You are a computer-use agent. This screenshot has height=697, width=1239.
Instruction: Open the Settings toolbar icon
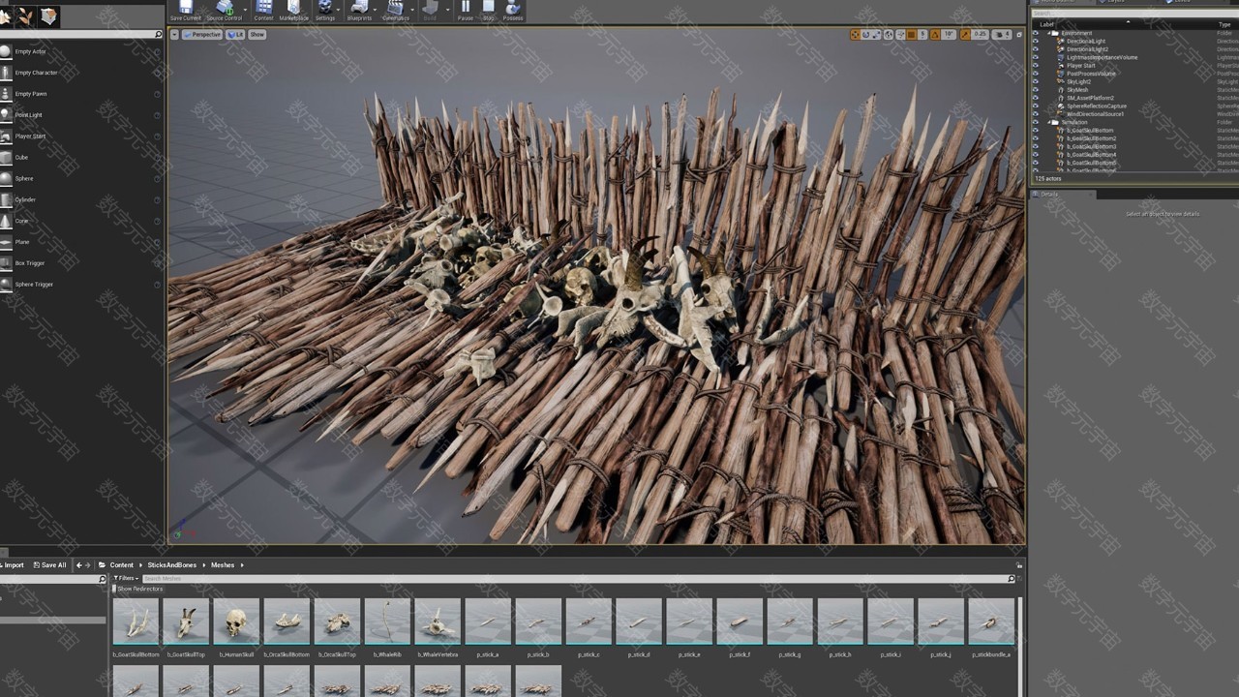[325, 8]
